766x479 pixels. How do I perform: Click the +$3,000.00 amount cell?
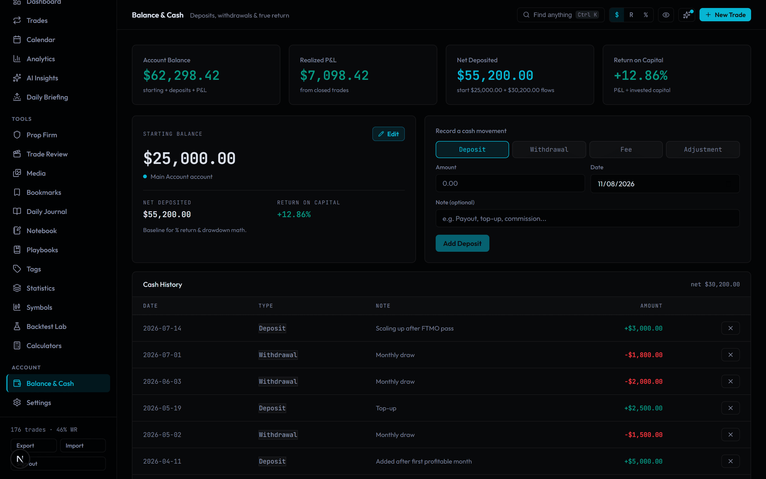pyautogui.click(x=643, y=328)
